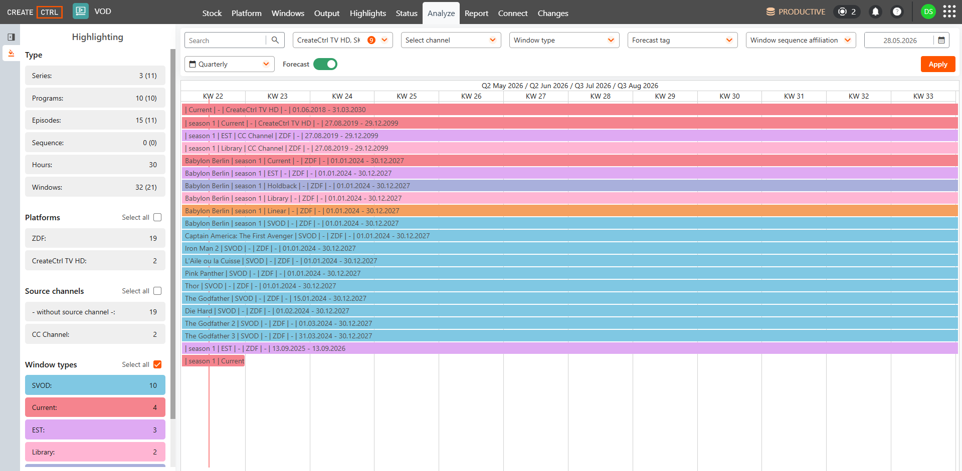Screen dimensions: 962x471
Task: Open the notifications bell
Action: click(875, 12)
